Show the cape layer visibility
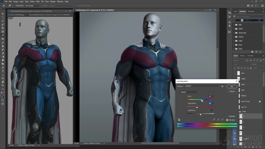 coord(235,73)
